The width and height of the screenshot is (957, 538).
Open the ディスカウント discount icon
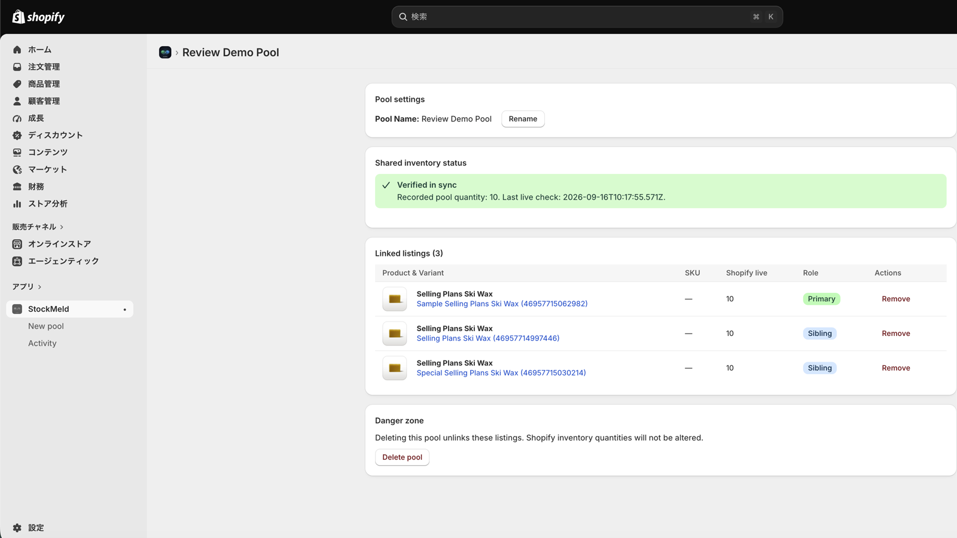pos(17,135)
